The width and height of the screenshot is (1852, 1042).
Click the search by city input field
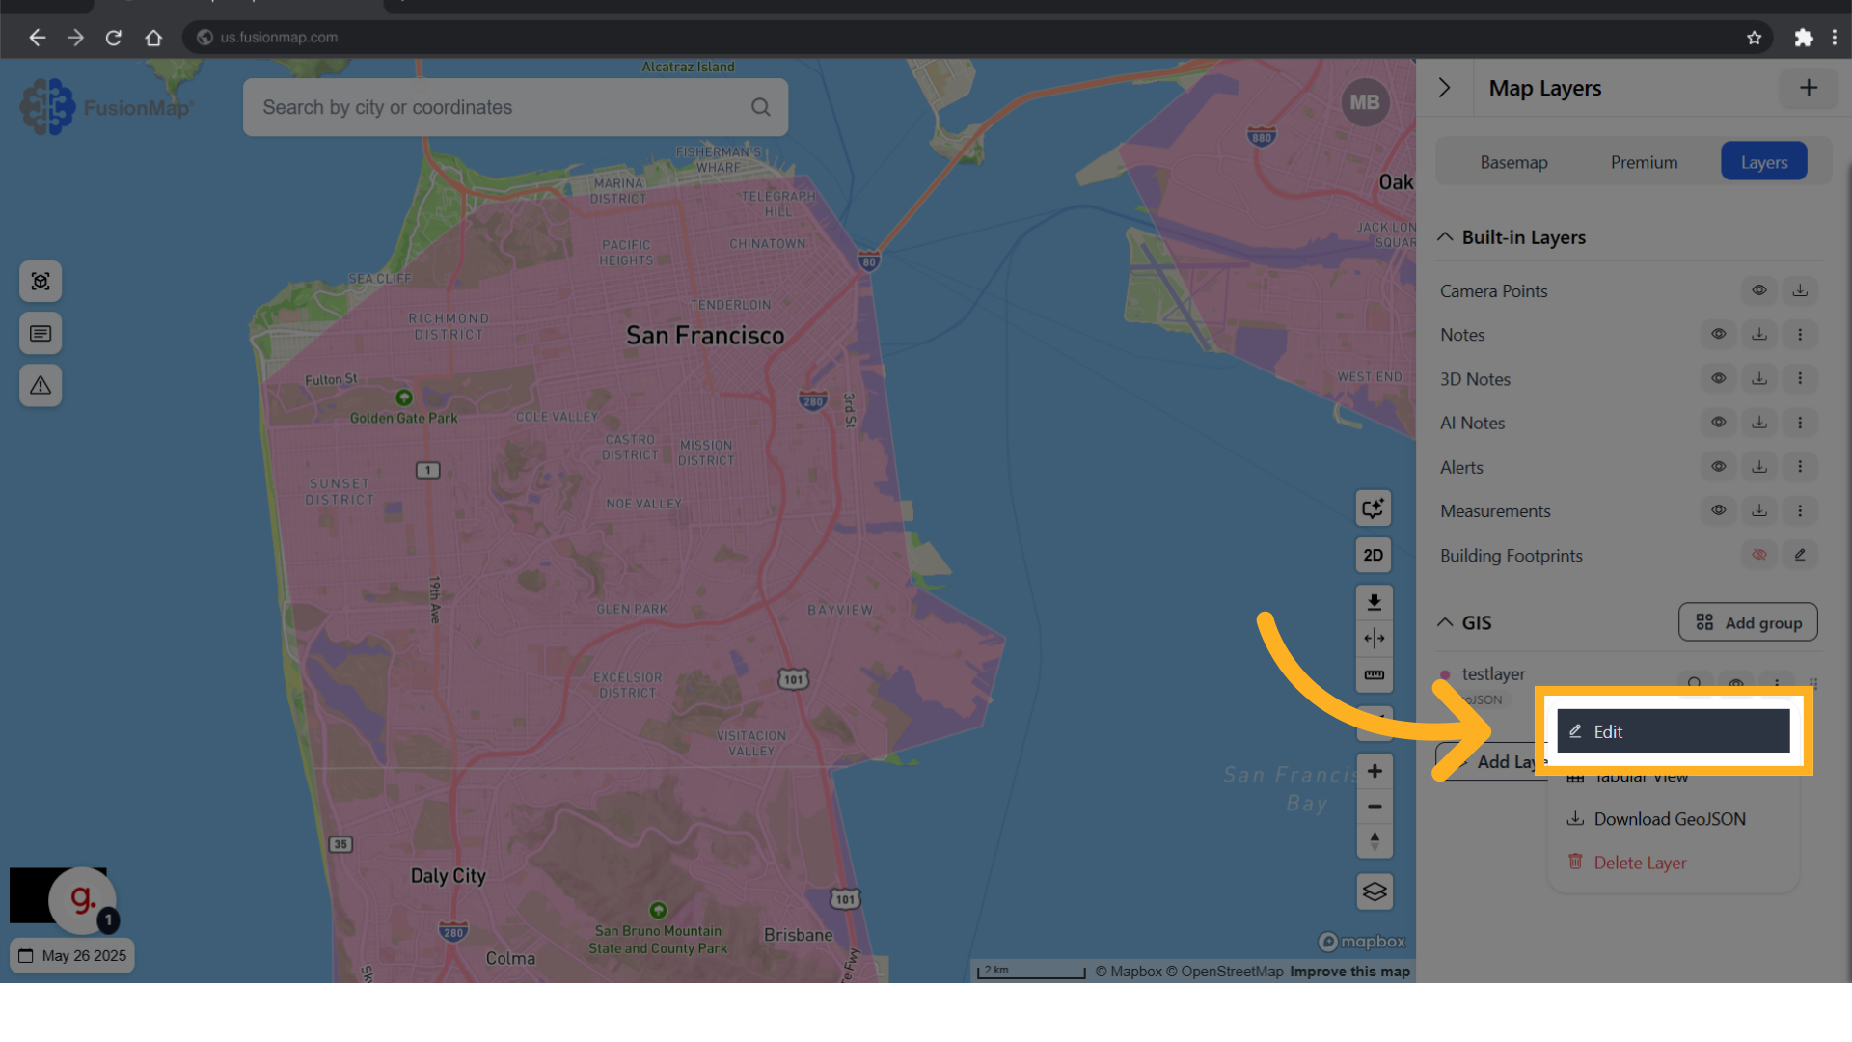pos(515,107)
